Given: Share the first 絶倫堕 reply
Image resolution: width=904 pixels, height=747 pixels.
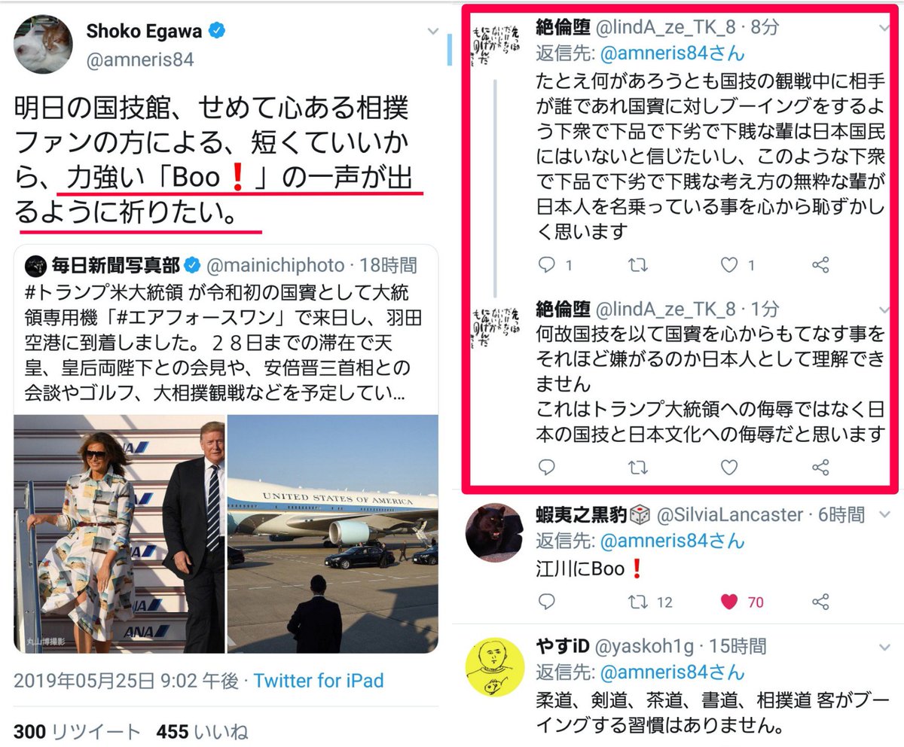Looking at the screenshot, I should (821, 265).
